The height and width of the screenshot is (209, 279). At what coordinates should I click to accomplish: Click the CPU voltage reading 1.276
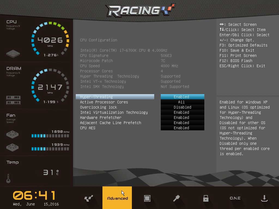[51, 55]
